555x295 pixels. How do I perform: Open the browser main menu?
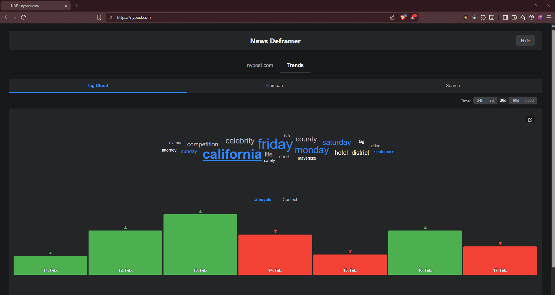coord(549,17)
